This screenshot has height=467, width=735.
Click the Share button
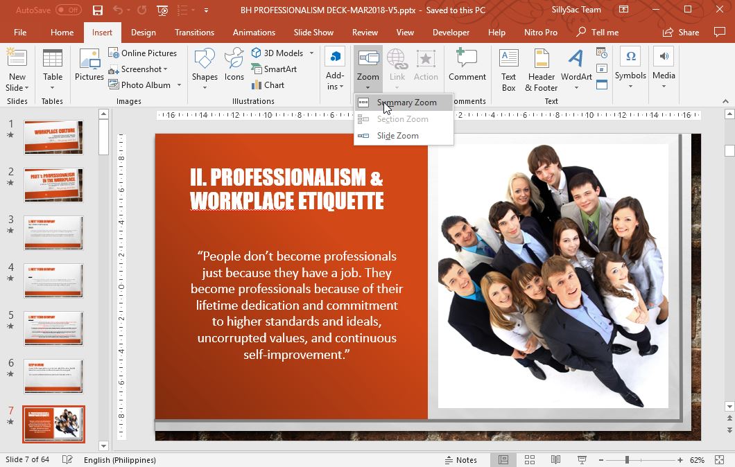tap(681, 33)
